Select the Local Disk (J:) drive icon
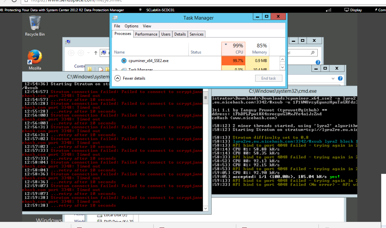386x228 pixels. click(x=100, y=215)
